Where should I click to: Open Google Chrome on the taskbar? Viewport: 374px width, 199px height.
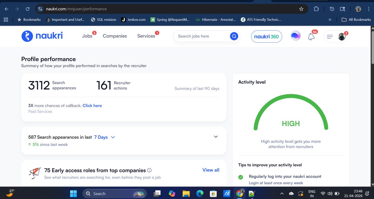pyautogui.click(x=240, y=193)
